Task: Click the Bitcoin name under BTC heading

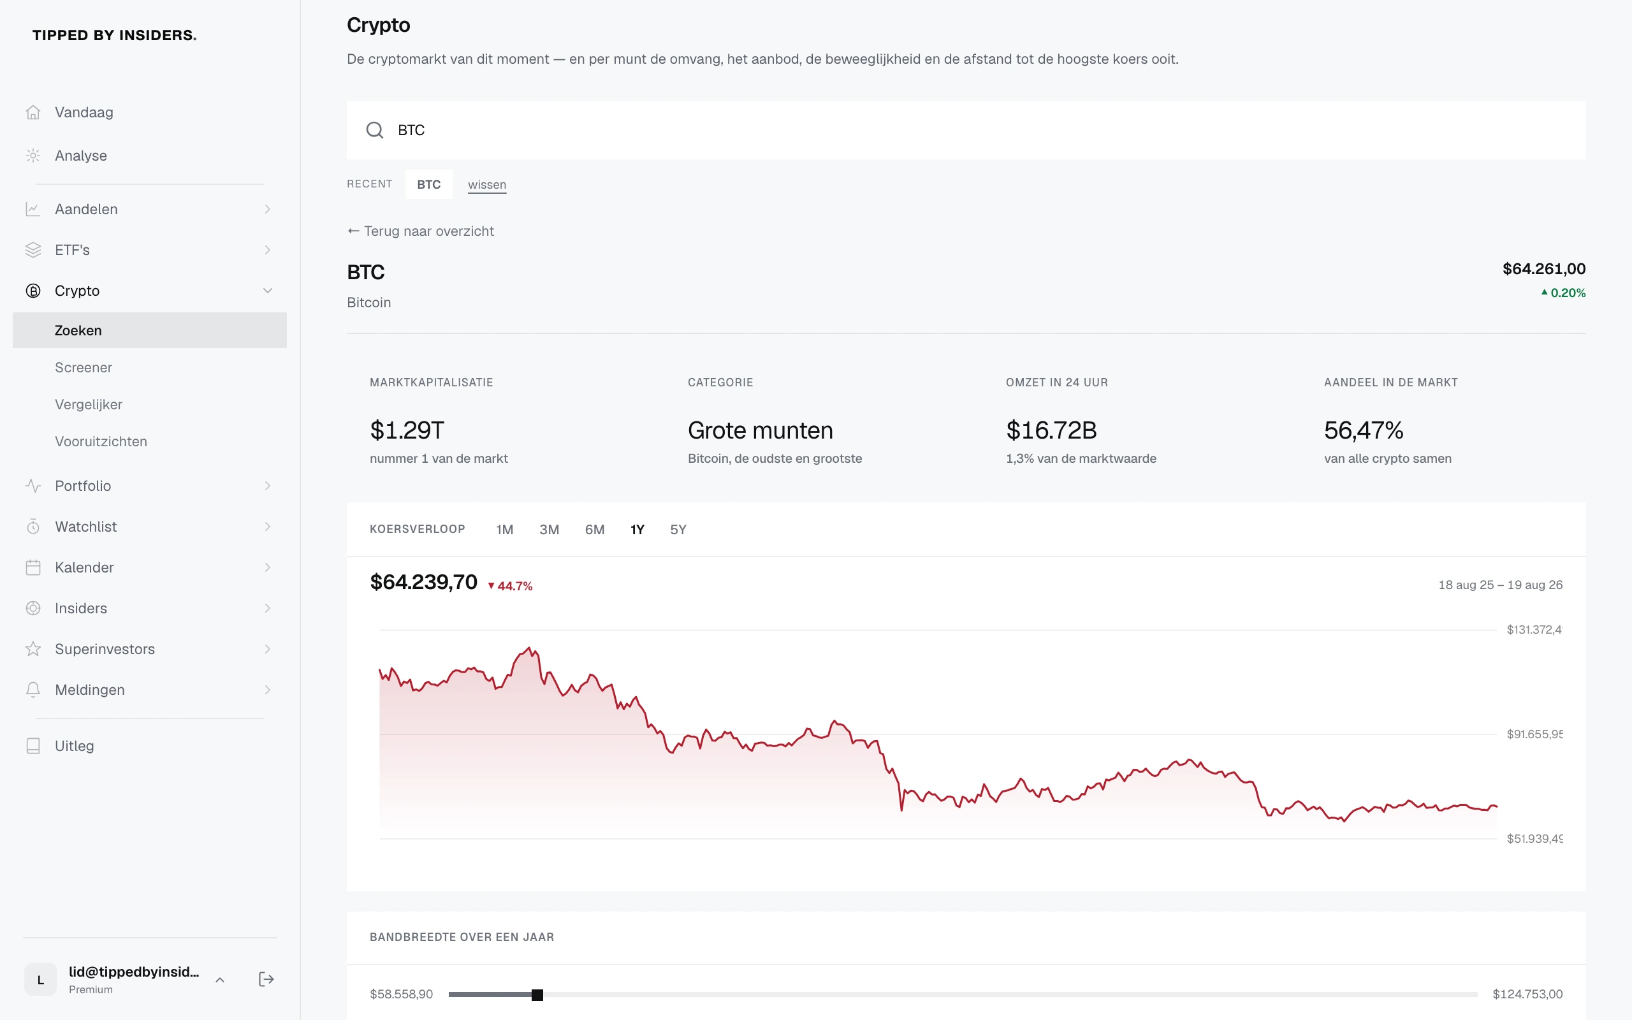Action: pos(369,303)
